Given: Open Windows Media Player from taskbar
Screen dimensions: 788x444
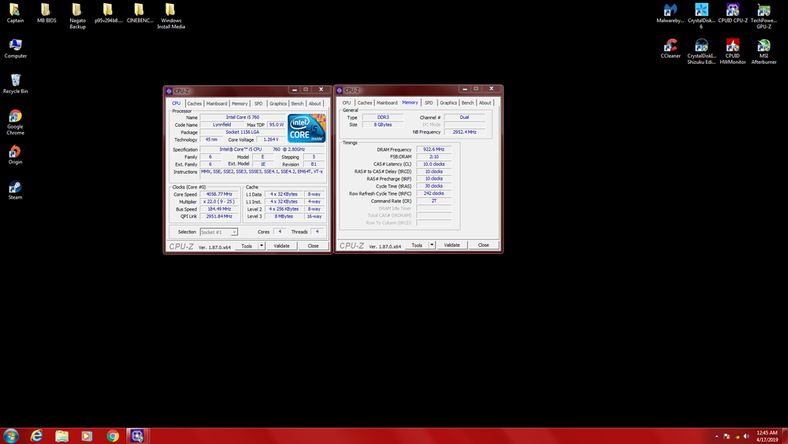Looking at the screenshot, I should 87,435.
